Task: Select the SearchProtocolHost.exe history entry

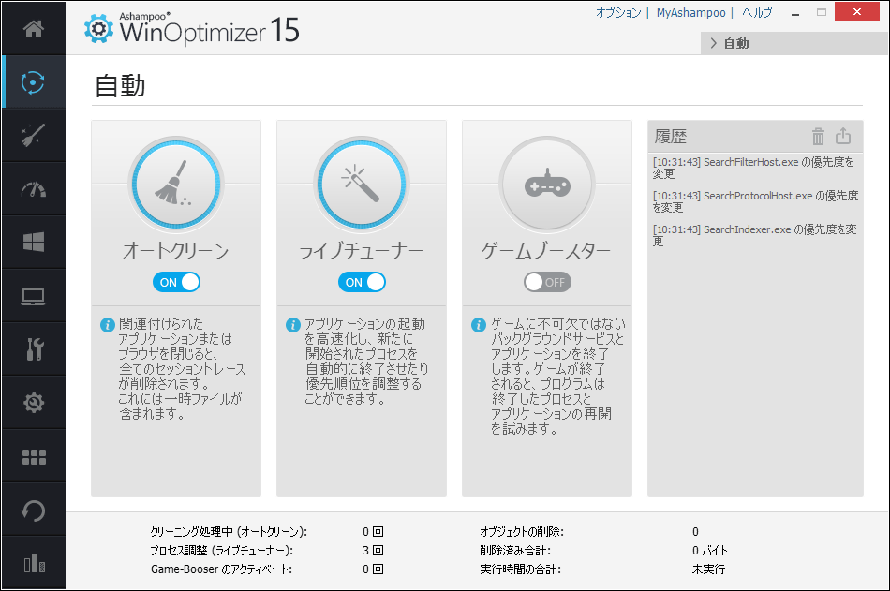Action: click(x=755, y=201)
